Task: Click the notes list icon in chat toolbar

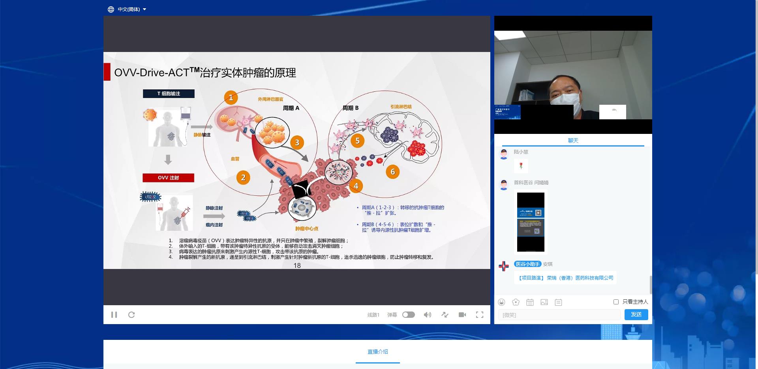Action: click(x=558, y=302)
